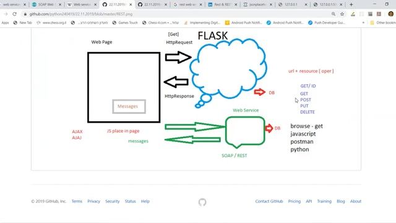Close the Rest & REST LinkedIn tab
The height and width of the screenshot is (223, 396).
pyautogui.click(x=236, y=4)
